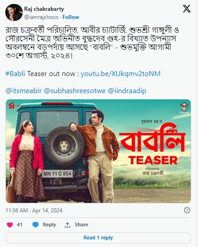Click the Raj chakrabarty display name
Image resolution: width=198 pixels, height=247 pixels.
point(44,9)
